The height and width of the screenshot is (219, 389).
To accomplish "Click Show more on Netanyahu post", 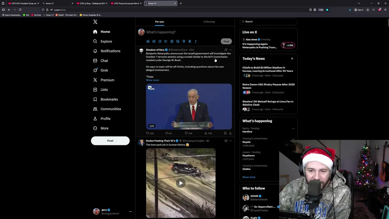I will pyautogui.click(x=152, y=80).
